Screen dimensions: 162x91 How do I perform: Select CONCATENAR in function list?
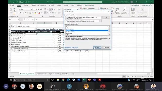70,29
